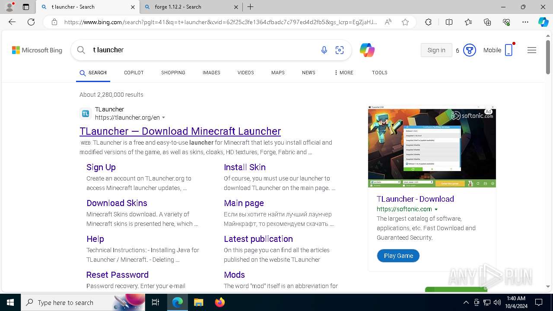The width and height of the screenshot is (553, 311).
Task: Open TLauncher - Download softonic ad link
Action: 415,199
